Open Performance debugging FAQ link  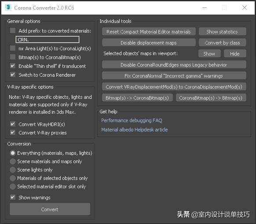[132, 120]
